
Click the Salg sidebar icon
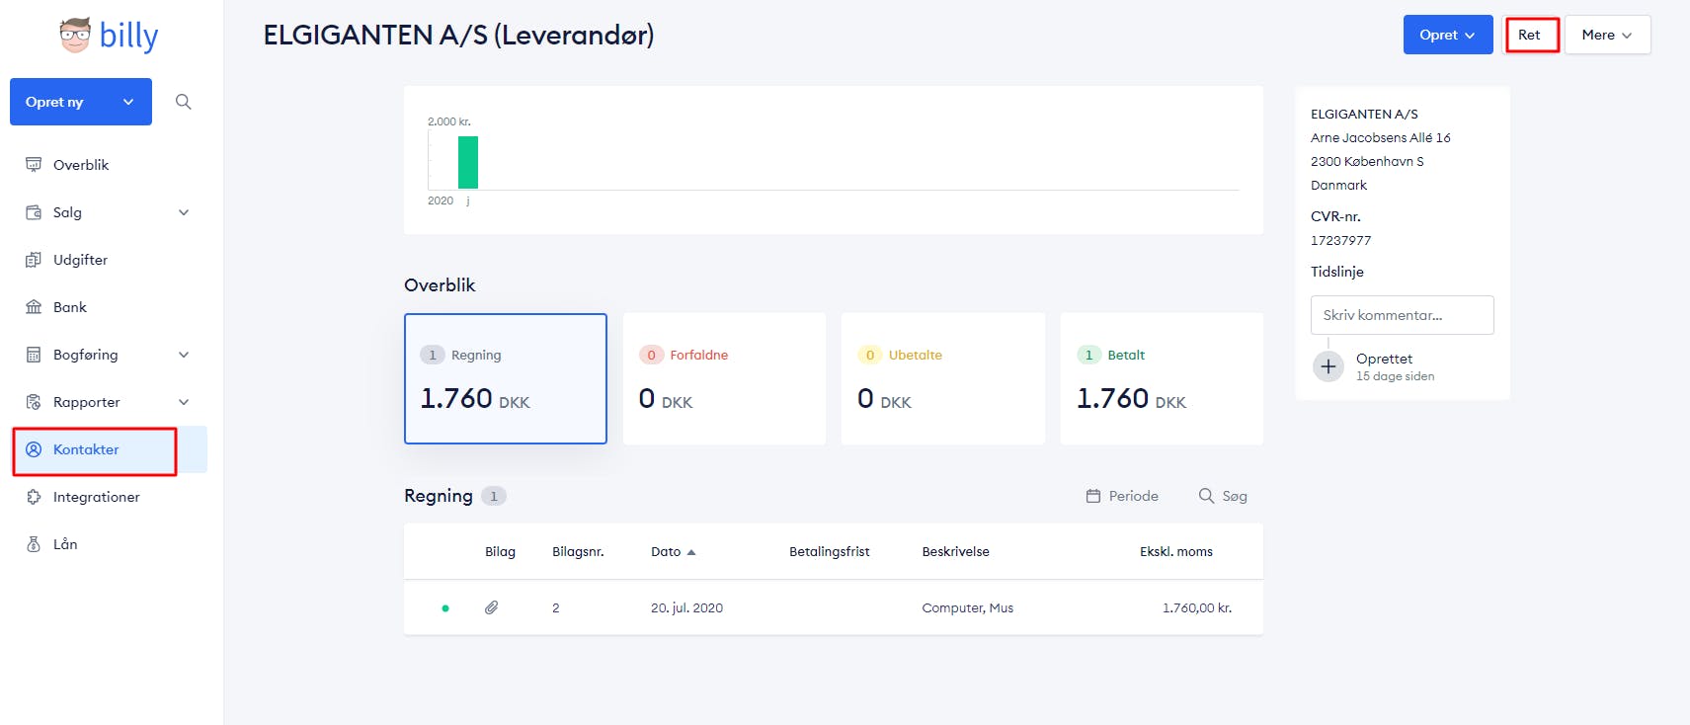[34, 212]
